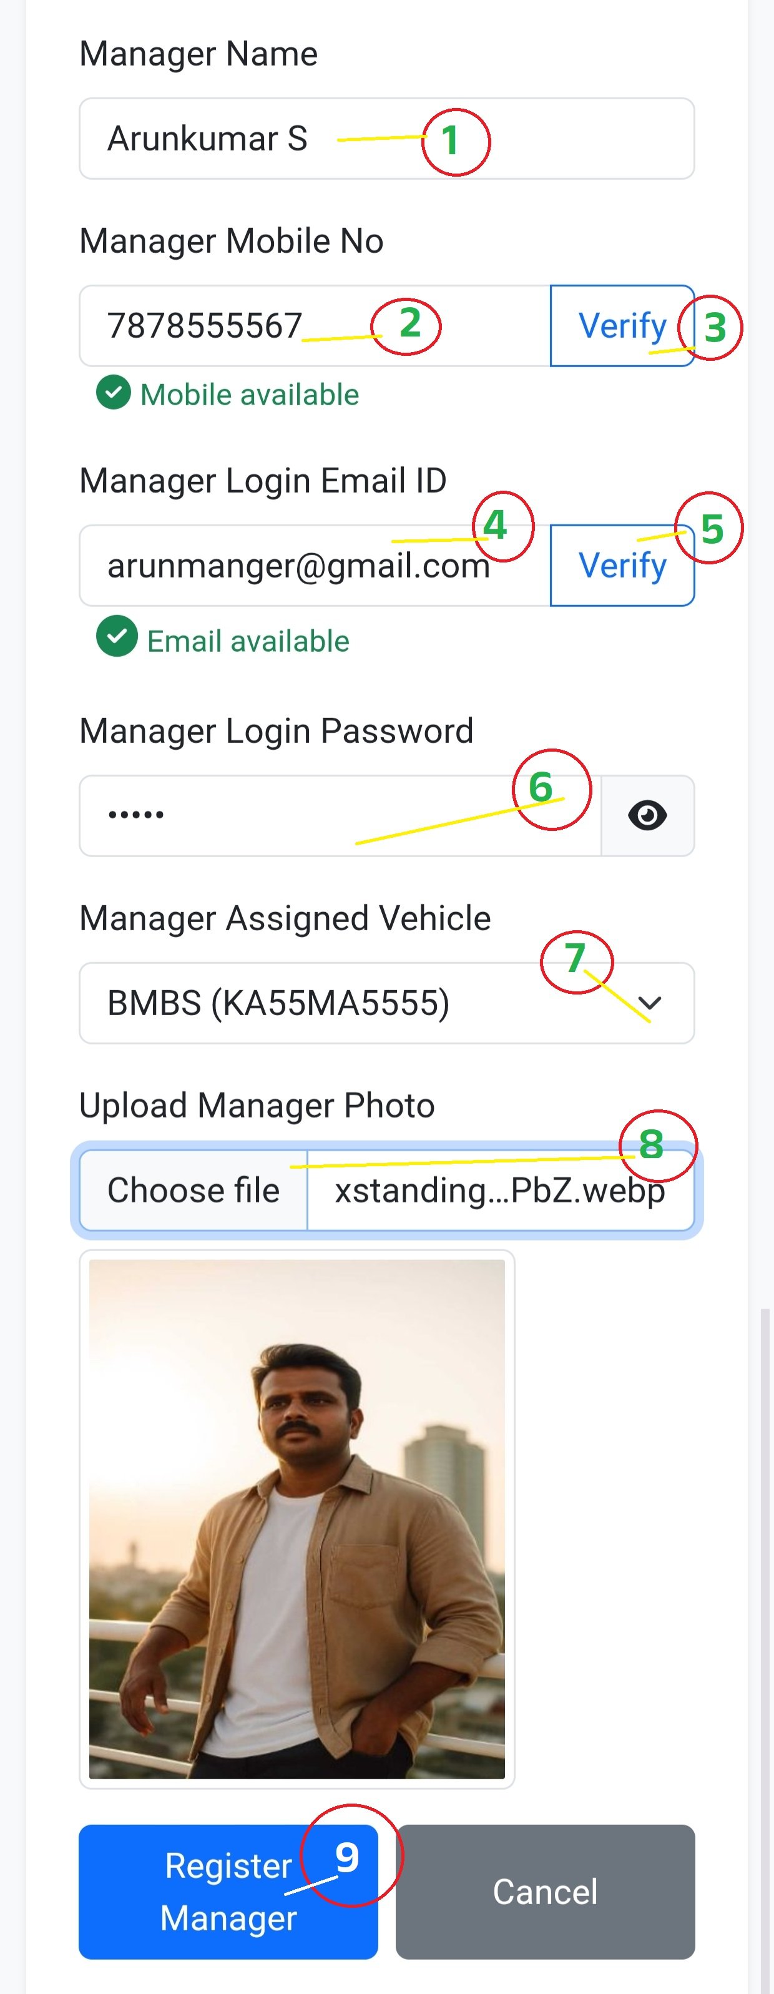Image resolution: width=774 pixels, height=1994 pixels.
Task: Click the page scrollbar on the right
Action: tap(765, 1626)
